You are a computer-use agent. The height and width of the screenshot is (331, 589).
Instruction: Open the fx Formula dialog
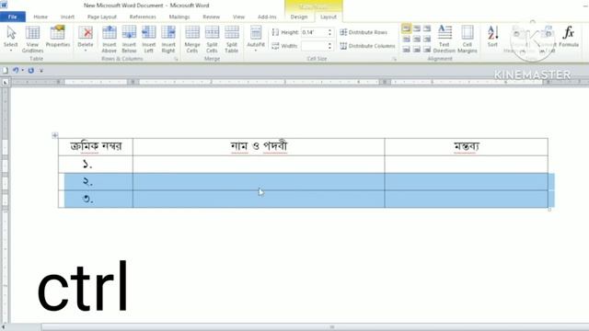569,37
